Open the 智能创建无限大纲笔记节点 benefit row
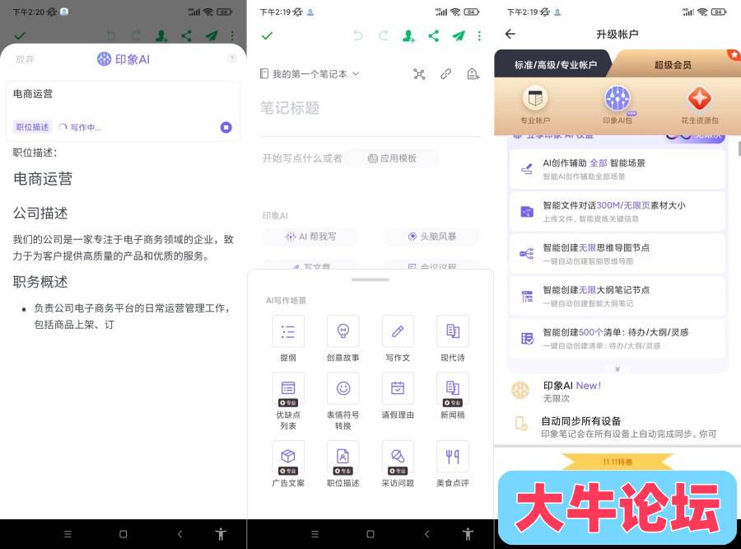 617,296
